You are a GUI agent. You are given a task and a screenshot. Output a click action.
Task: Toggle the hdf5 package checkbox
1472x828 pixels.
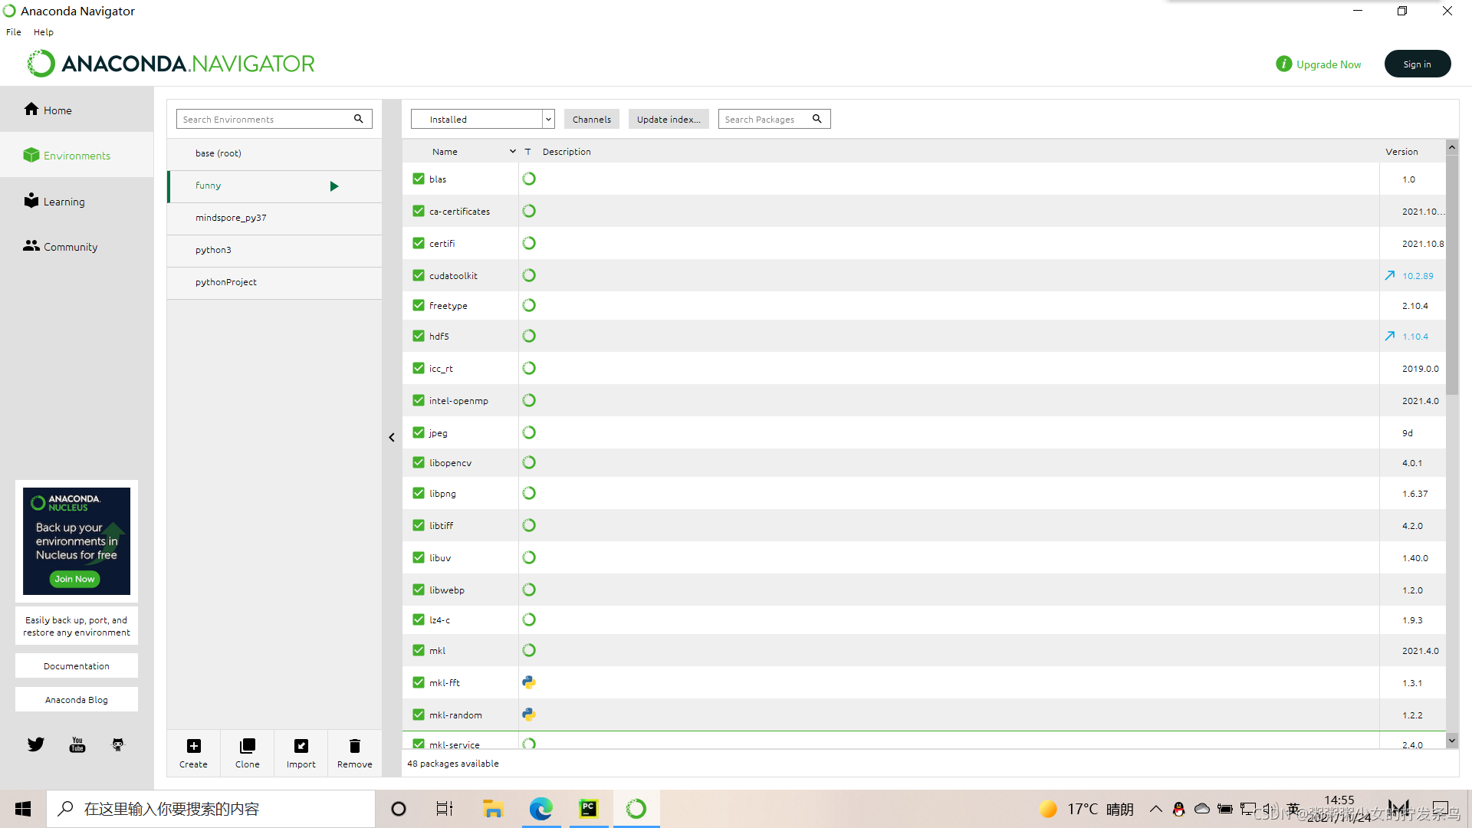pyautogui.click(x=418, y=337)
